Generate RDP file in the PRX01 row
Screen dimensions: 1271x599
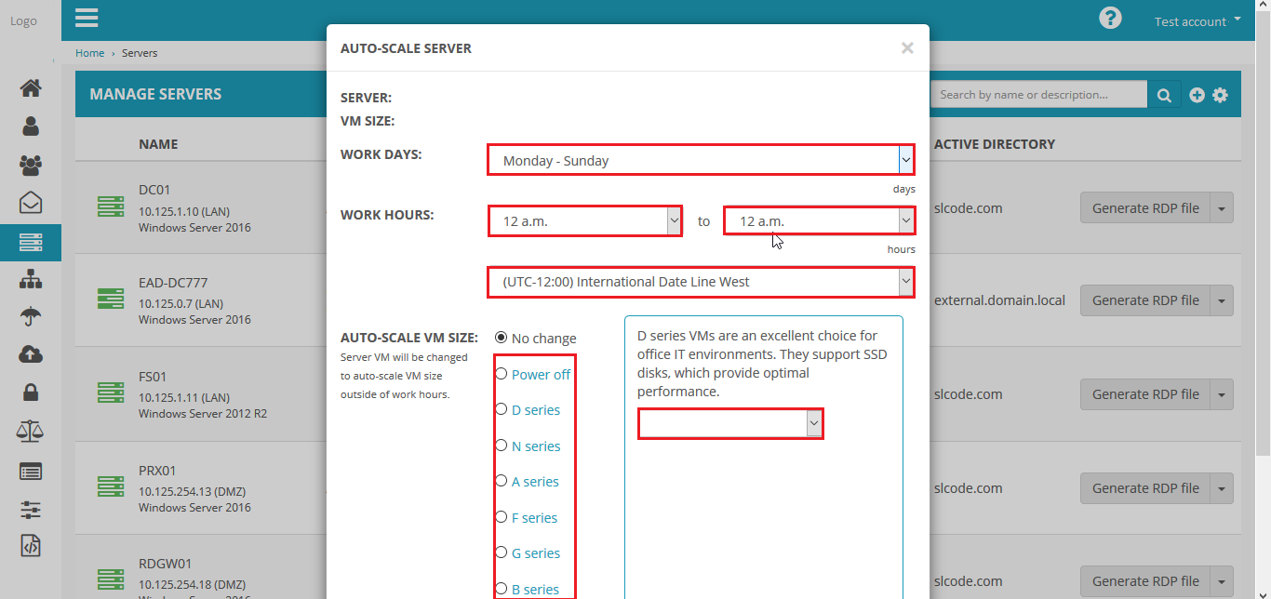click(x=1145, y=488)
